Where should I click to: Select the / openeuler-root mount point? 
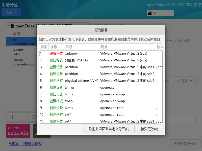click(21, 41)
